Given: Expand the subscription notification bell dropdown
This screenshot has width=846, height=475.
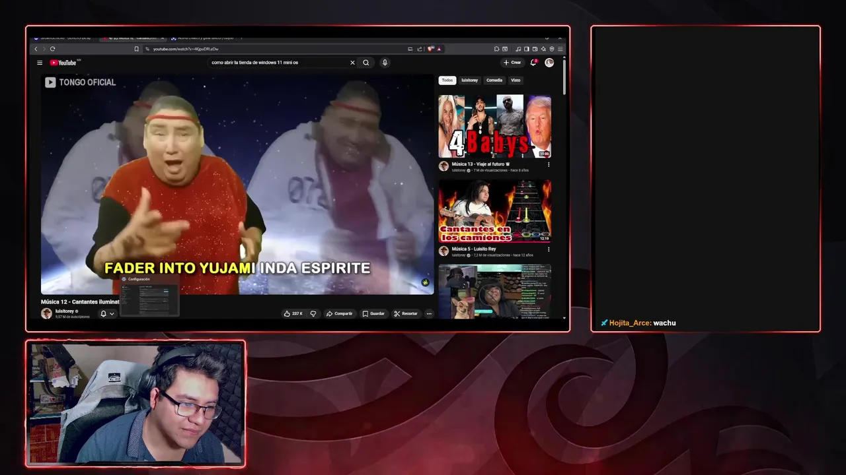Looking at the screenshot, I should coord(108,314).
